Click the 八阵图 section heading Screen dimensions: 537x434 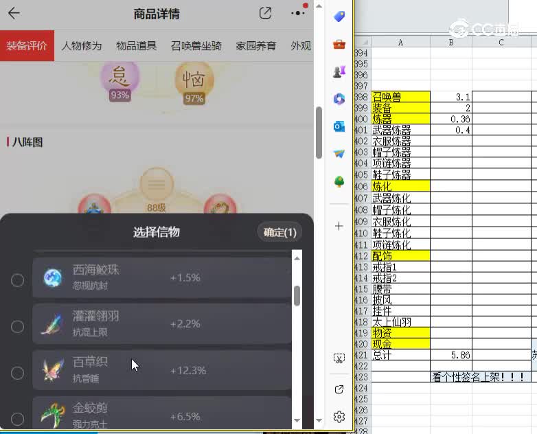[27, 142]
